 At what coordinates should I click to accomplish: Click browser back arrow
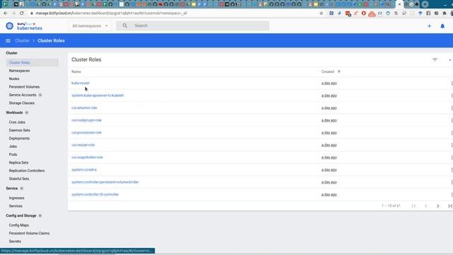tap(6, 13)
